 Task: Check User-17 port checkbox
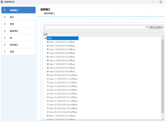pyautogui.click(x=48, y=101)
